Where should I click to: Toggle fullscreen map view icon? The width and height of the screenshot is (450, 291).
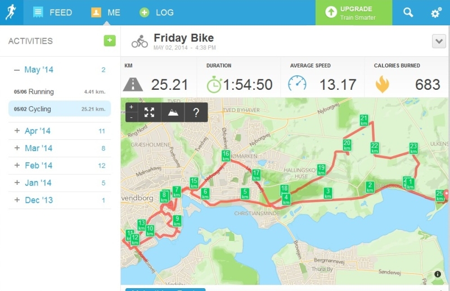(x=149, y=112)
